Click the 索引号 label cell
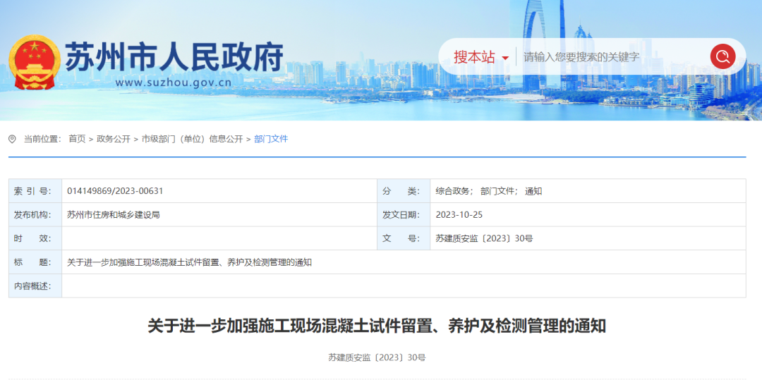This screenshot has width=762, height=380. coord(35,191)
